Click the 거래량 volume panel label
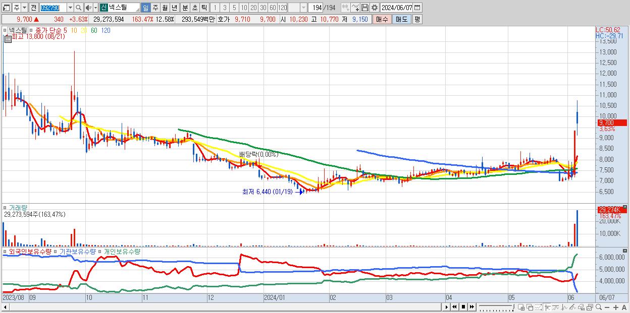630x313 pixels. point(18,207)
